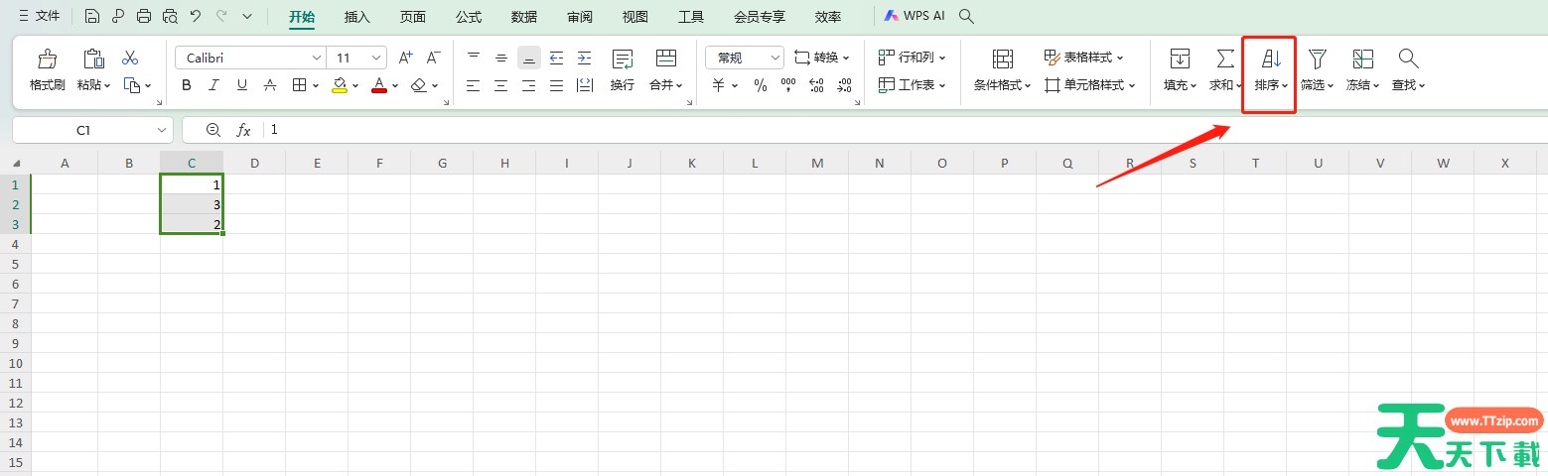Expand the font size 11 dropdown
The width and height of the screenshot is (1548, 476).
pos(376,59)
